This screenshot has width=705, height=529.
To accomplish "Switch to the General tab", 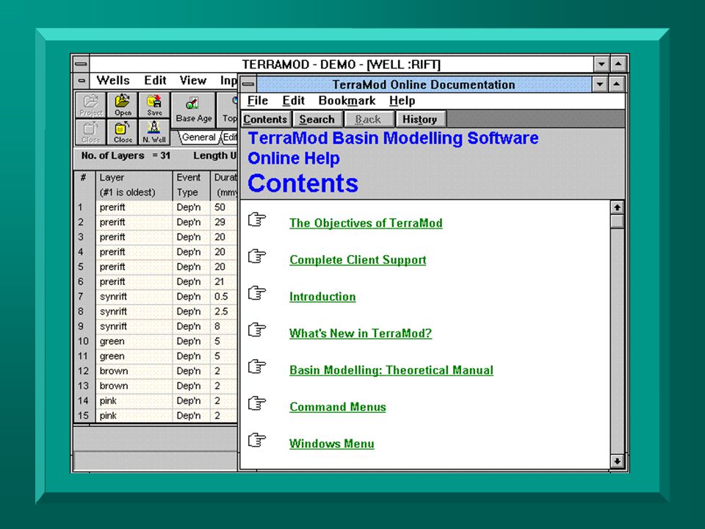I will (x=198, y=137).
